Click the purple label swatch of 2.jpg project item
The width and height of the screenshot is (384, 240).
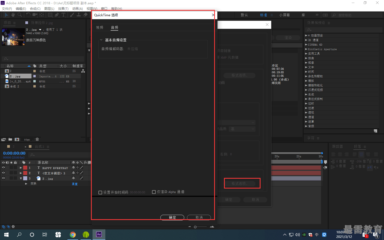tap(34, 76)
